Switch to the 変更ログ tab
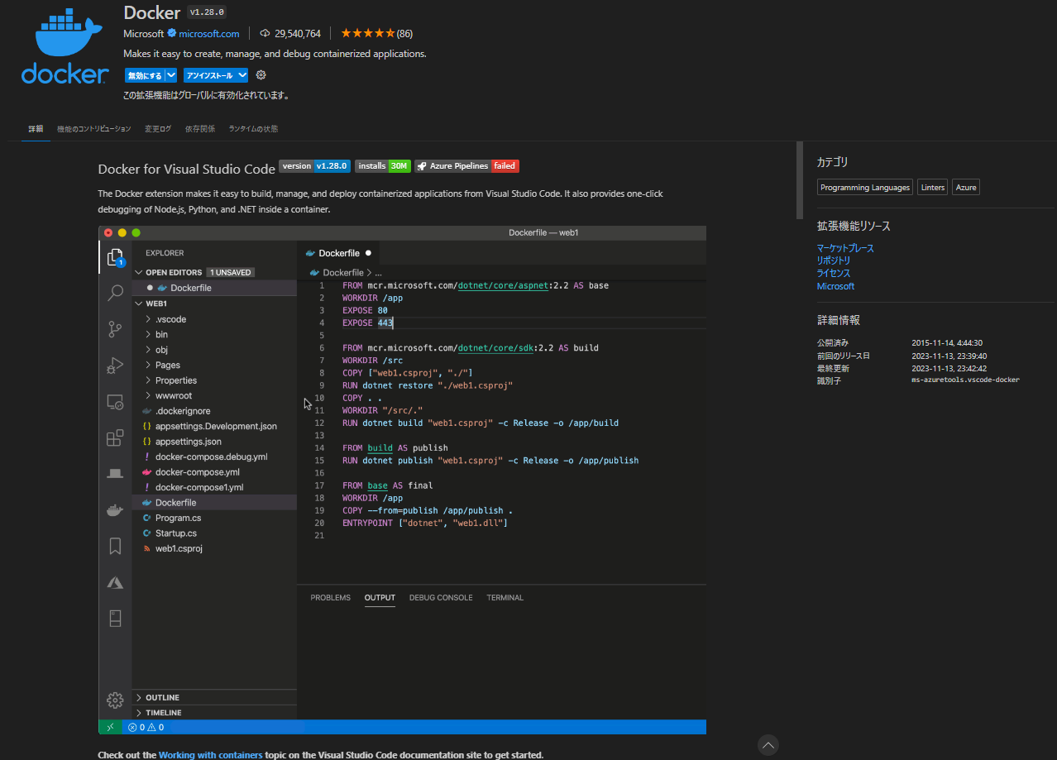 coord(157,129)
